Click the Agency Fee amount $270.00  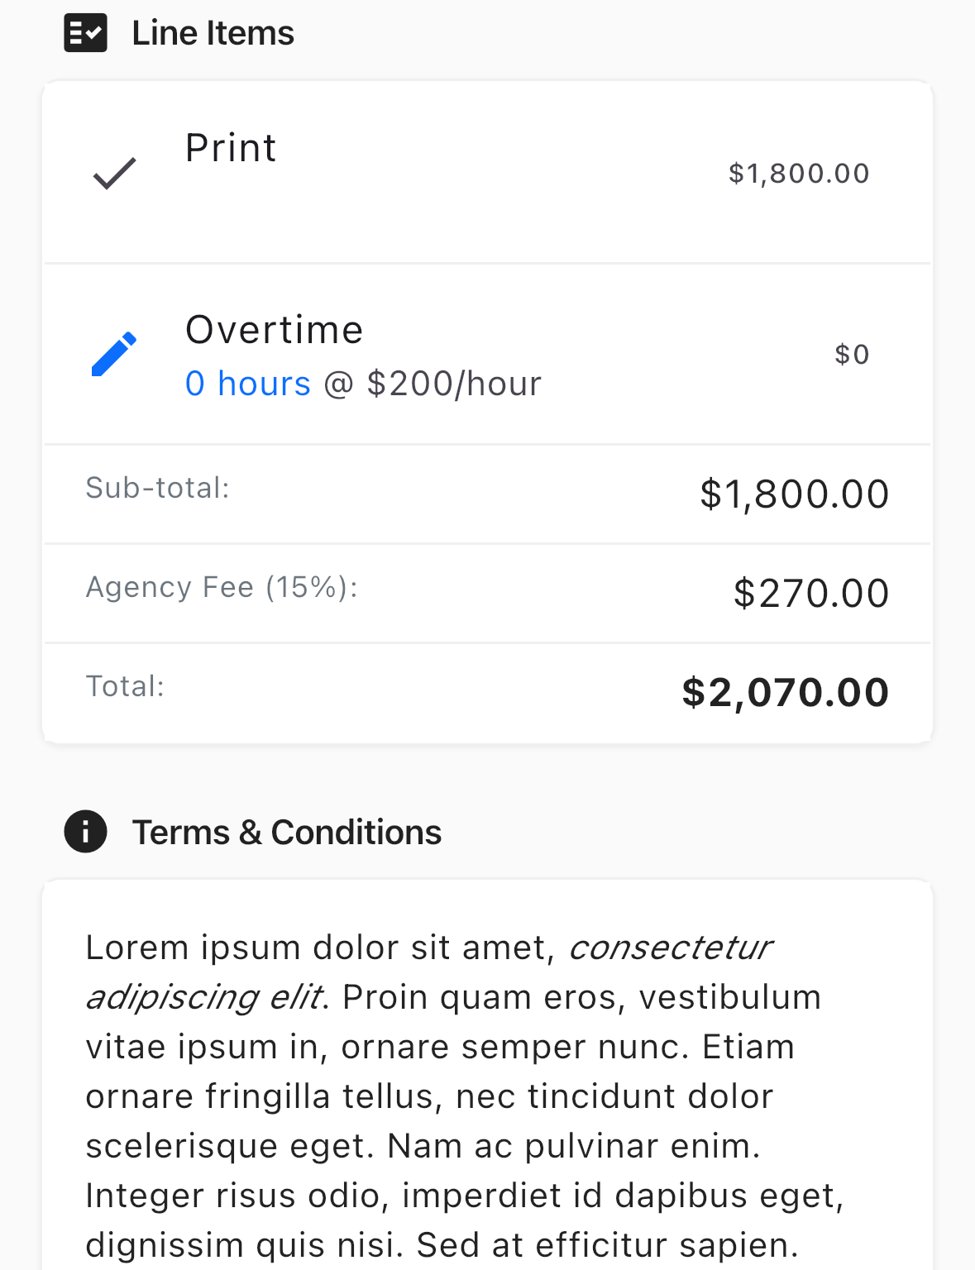coord(811,594)
